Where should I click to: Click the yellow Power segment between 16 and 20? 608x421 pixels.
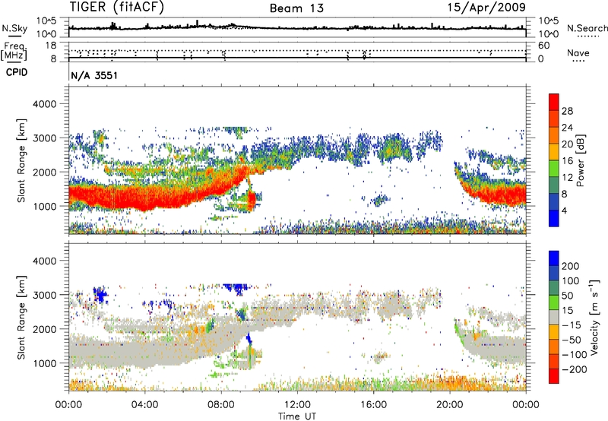click(554, 152)
